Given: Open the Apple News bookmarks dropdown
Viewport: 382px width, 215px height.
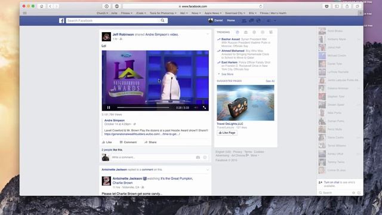Looking at the screenshot, I should (213, 13).
